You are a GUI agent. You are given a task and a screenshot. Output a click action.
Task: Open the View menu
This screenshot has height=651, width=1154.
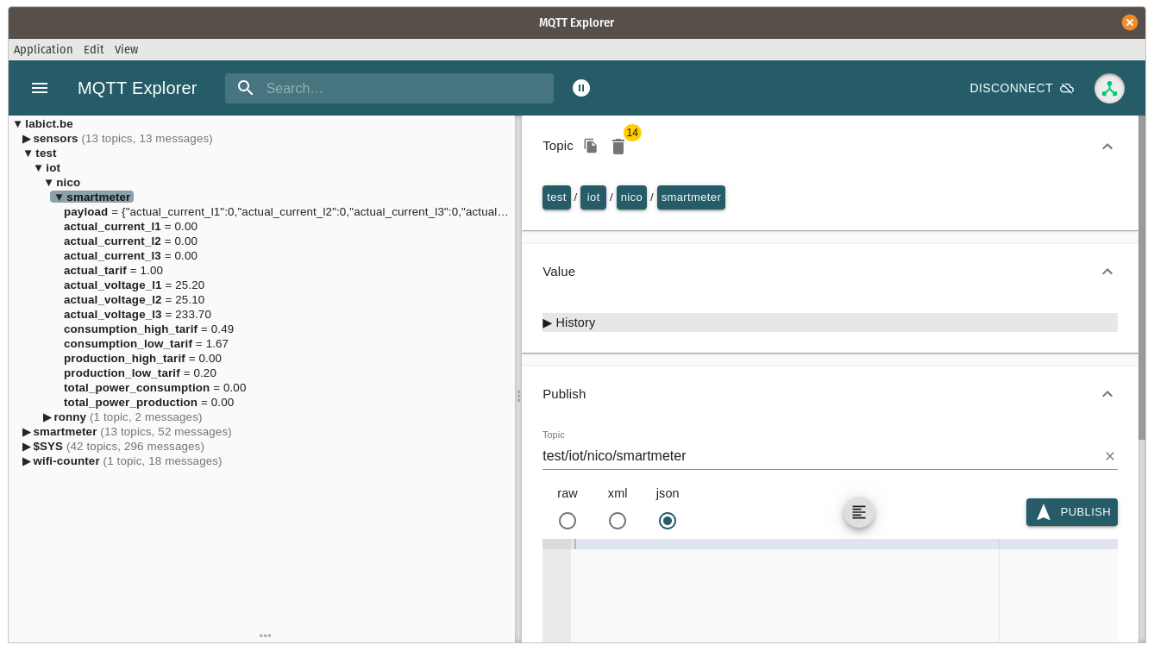pos(126,49)
